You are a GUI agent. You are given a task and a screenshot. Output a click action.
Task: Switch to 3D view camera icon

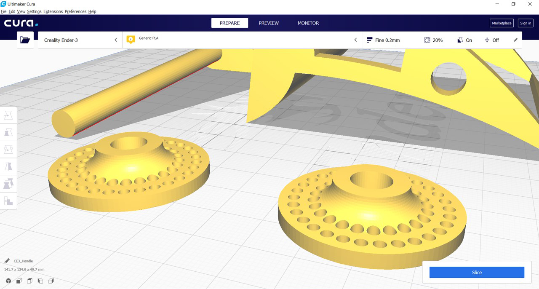8,281
